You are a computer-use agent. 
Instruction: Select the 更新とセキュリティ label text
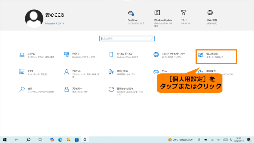point(125,89)
